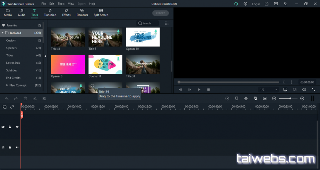Take a snapshot with the camera icon
Viewport: 320px width, 170px height.
click(x=294, y=90)
